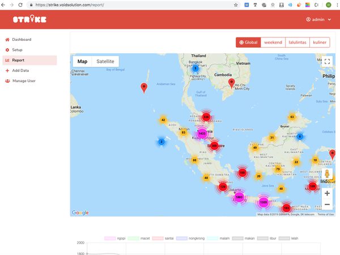This screenshot has height=255, width=340.
Task: Click the Add Data plus icon
Action: point(7,70)
